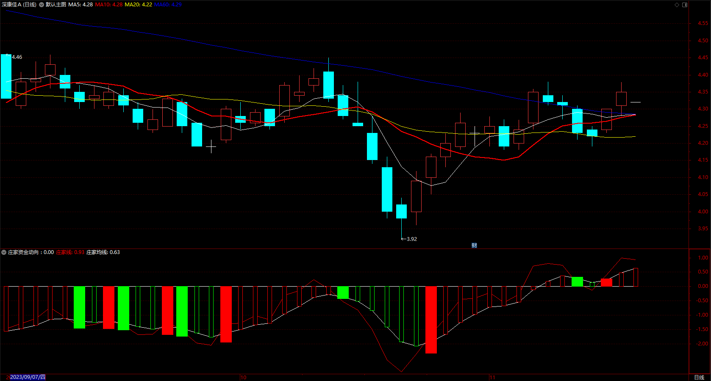Select stock title 深康佳A (日线)
Image resolution: width=711 pixels, height=381 pixels.
click(19, 5)
